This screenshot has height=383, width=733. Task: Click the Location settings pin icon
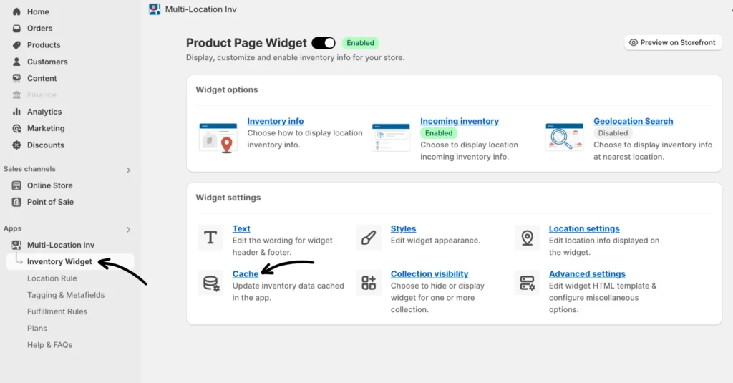point(527,238)
